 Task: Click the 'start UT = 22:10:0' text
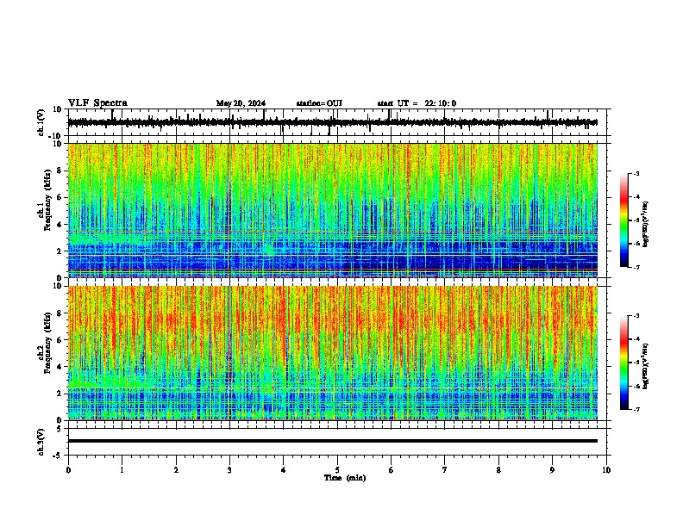[417, 103]
